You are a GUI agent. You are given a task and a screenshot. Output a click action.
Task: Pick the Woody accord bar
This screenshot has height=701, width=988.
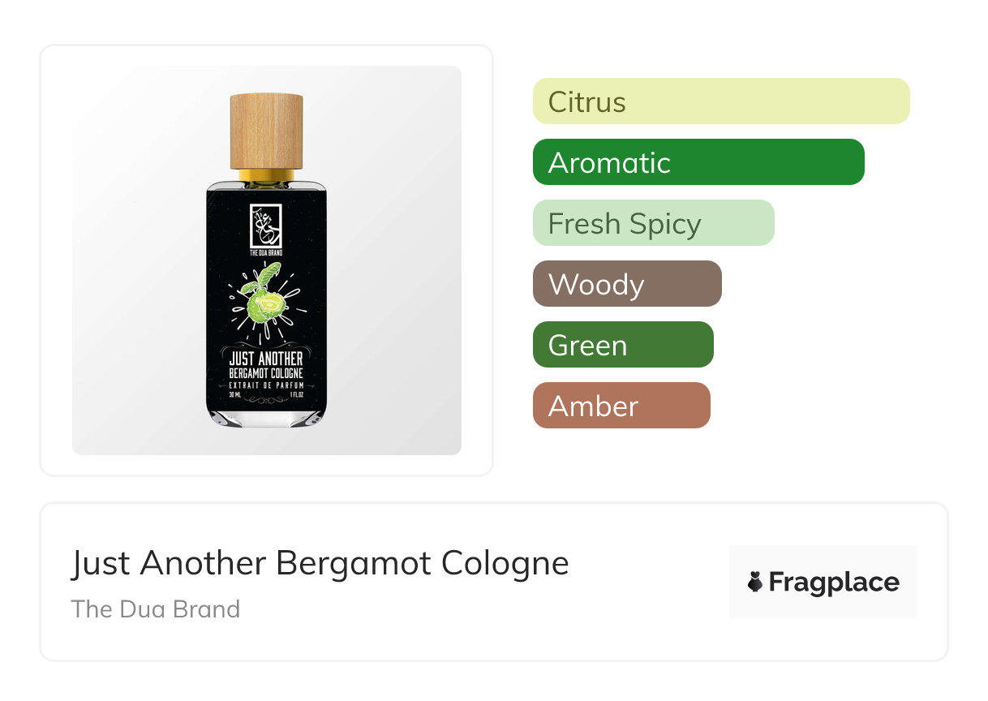[x=626, y=284]
